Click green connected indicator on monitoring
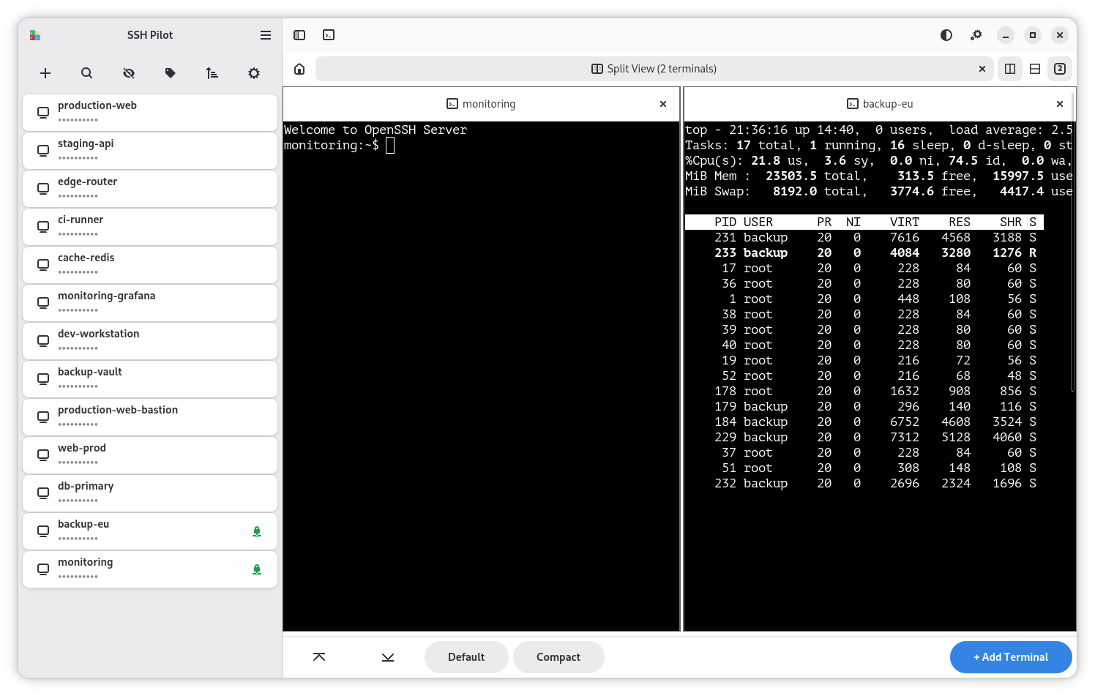 (x=257, y=569)
